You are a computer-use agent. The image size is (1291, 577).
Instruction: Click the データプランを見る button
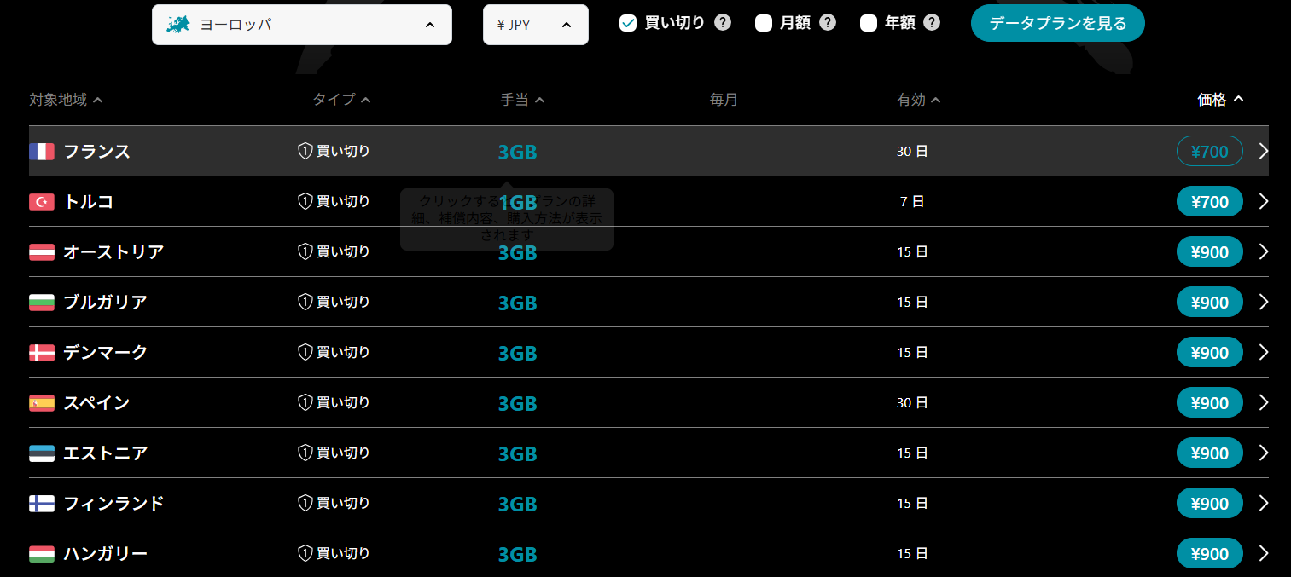[1058, 23]
